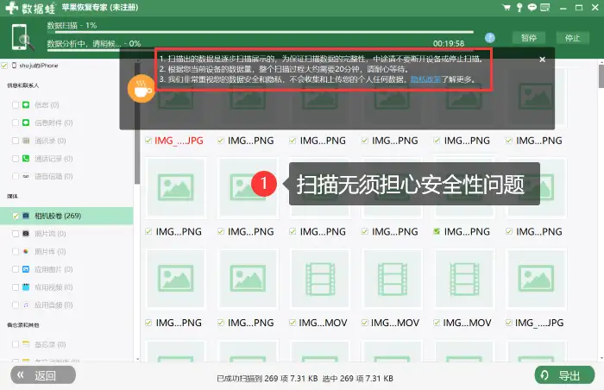The height and width of the screenshot is (390, 604).
Task: Click the 数据扫描 progress bar
Action: click(261, 32)
